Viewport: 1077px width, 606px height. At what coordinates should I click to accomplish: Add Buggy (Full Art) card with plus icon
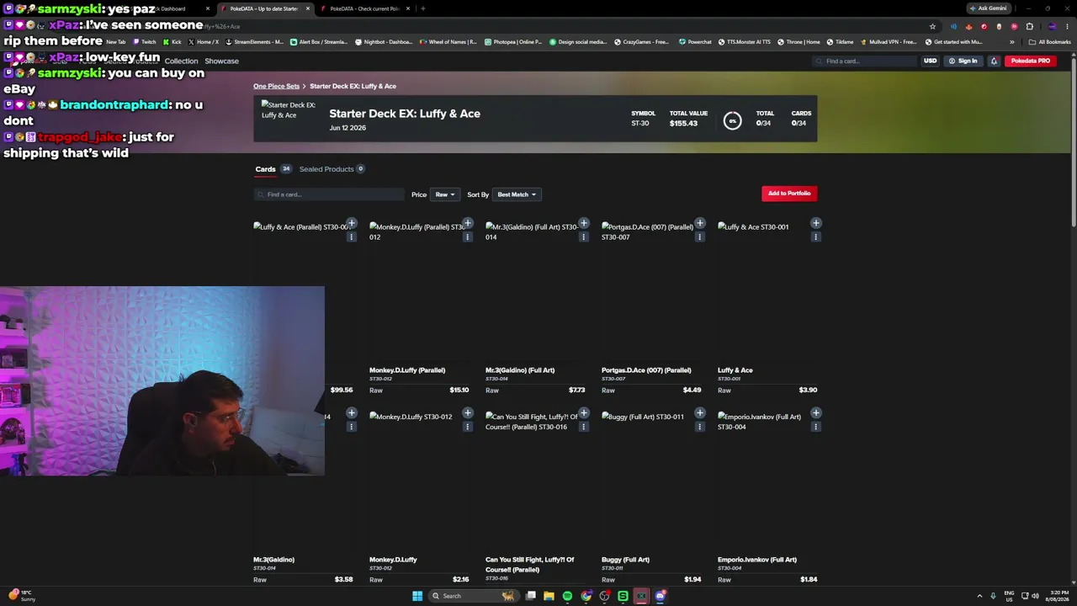coord(700,412)
